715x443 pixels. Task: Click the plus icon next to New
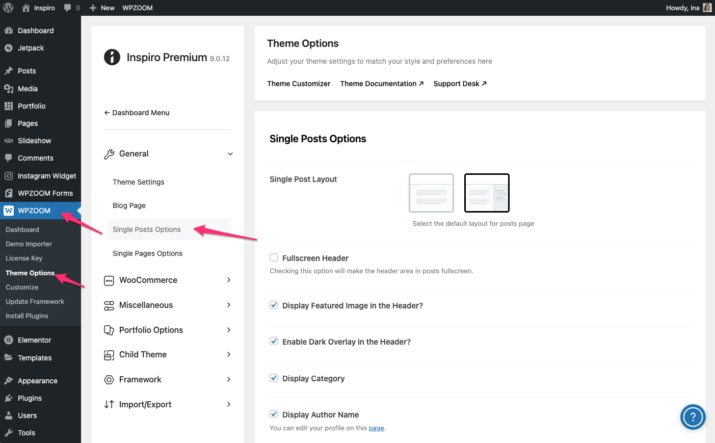pos(93,8)
